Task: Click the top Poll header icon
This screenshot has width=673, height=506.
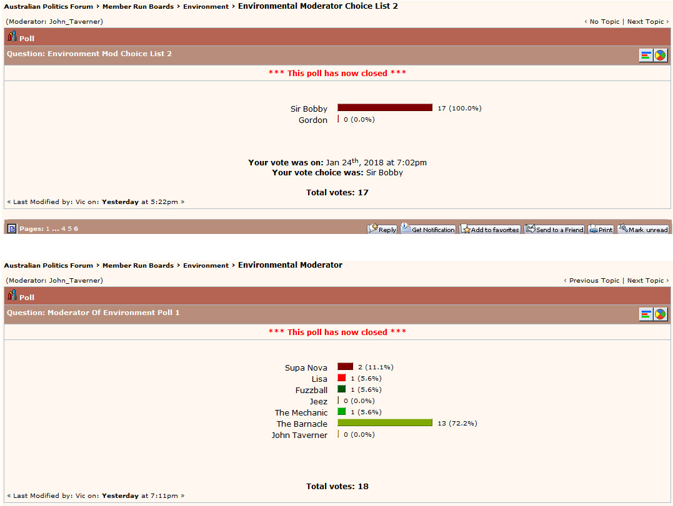Action: click(12, 37)
